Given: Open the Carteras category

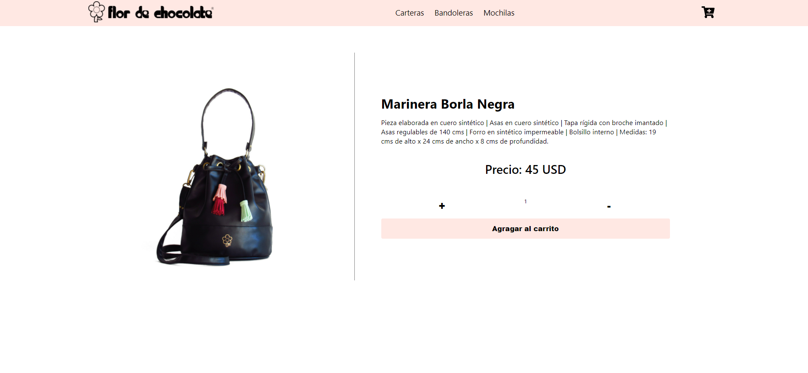Looking at the screenshot, I should coord(409,13).
